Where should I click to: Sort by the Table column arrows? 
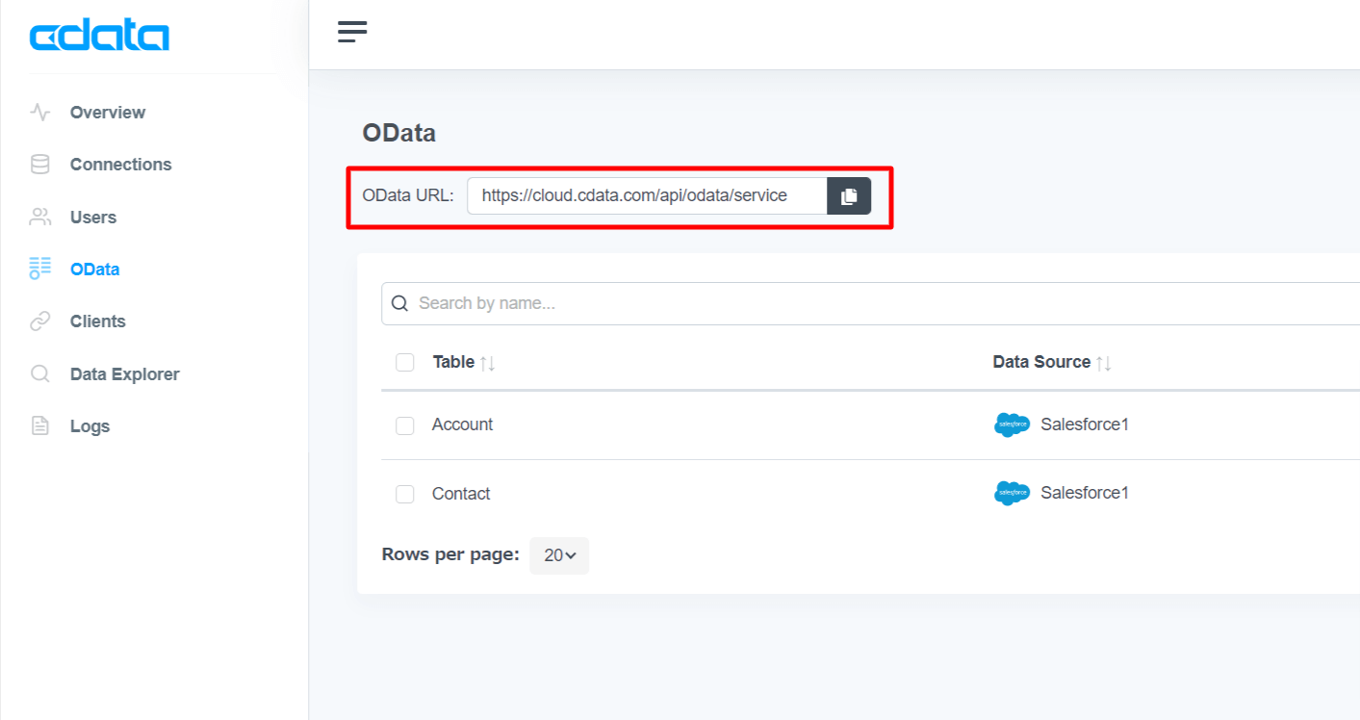(488, 363)
